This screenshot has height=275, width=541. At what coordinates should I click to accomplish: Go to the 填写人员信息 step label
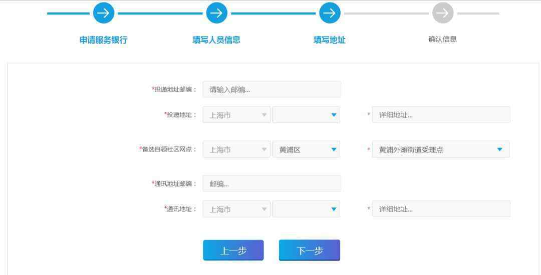click(x=216, y=40)
